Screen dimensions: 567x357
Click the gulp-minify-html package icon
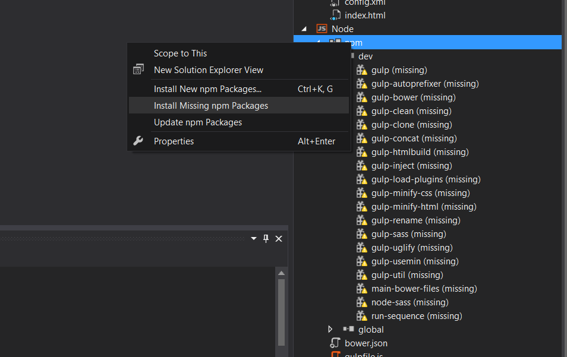tap(361, 207)
